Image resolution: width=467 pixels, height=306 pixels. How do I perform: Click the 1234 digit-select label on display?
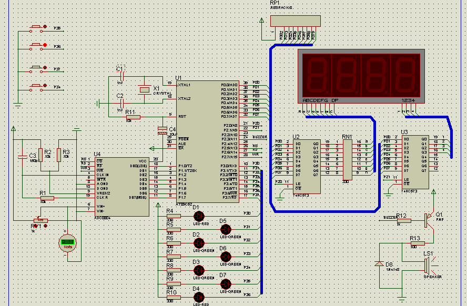click(x=408, y=100)
